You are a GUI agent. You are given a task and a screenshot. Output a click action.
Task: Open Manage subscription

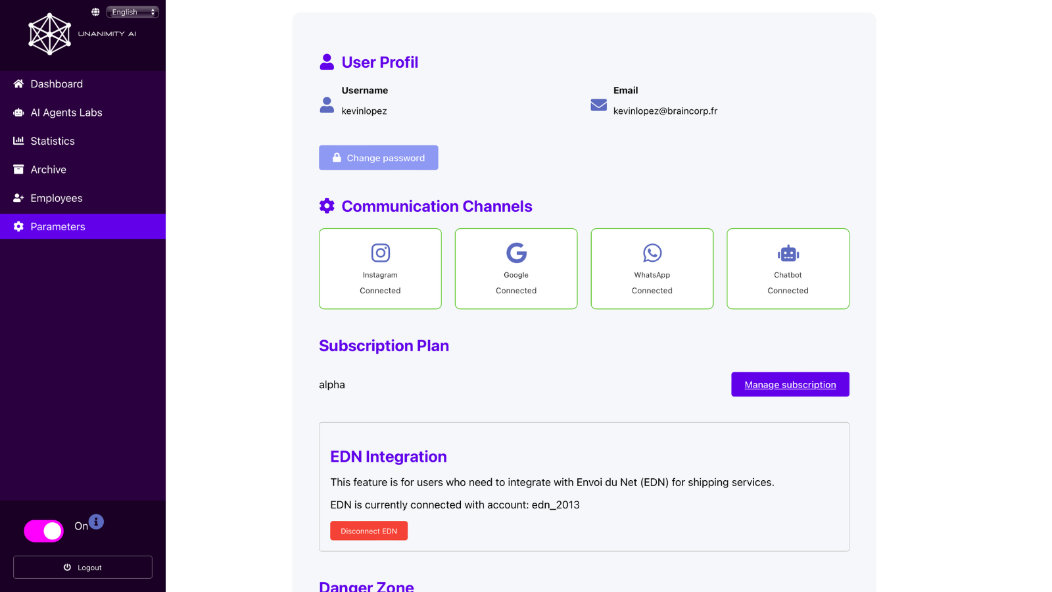click(790, 384)
